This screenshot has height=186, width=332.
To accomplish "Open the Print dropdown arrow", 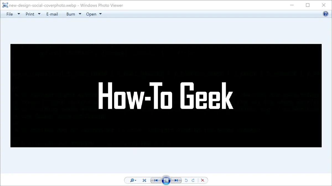I will [x=39, y=14].
